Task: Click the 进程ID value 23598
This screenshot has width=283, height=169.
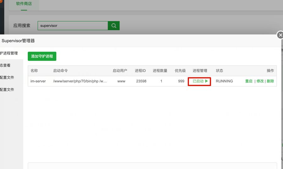Action: point(141,81)
